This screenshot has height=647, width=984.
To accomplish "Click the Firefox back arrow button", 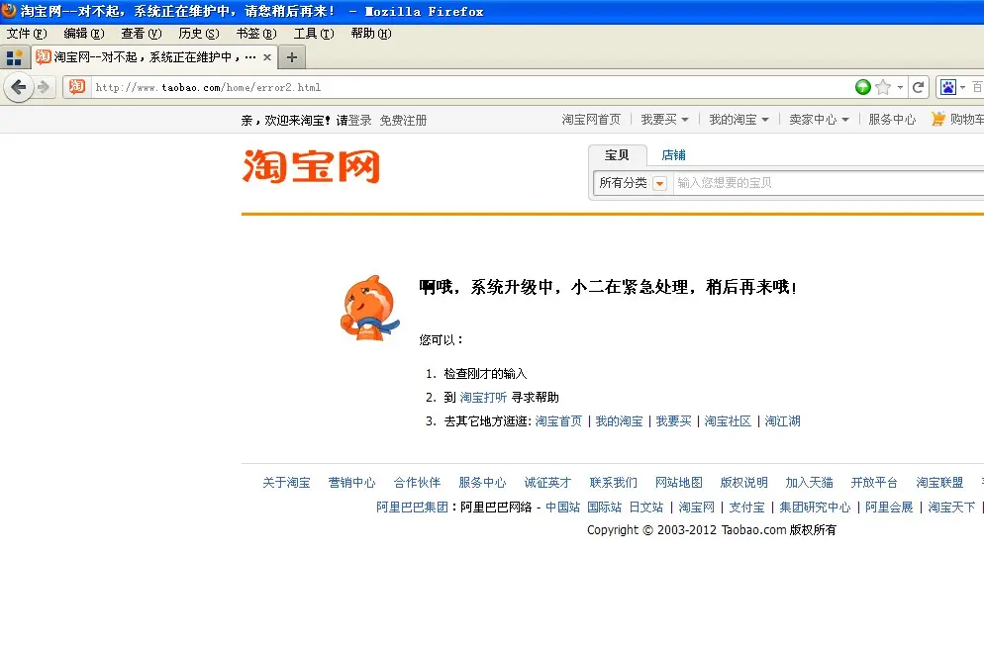I will pyautogui.click(x=18, y=87).
